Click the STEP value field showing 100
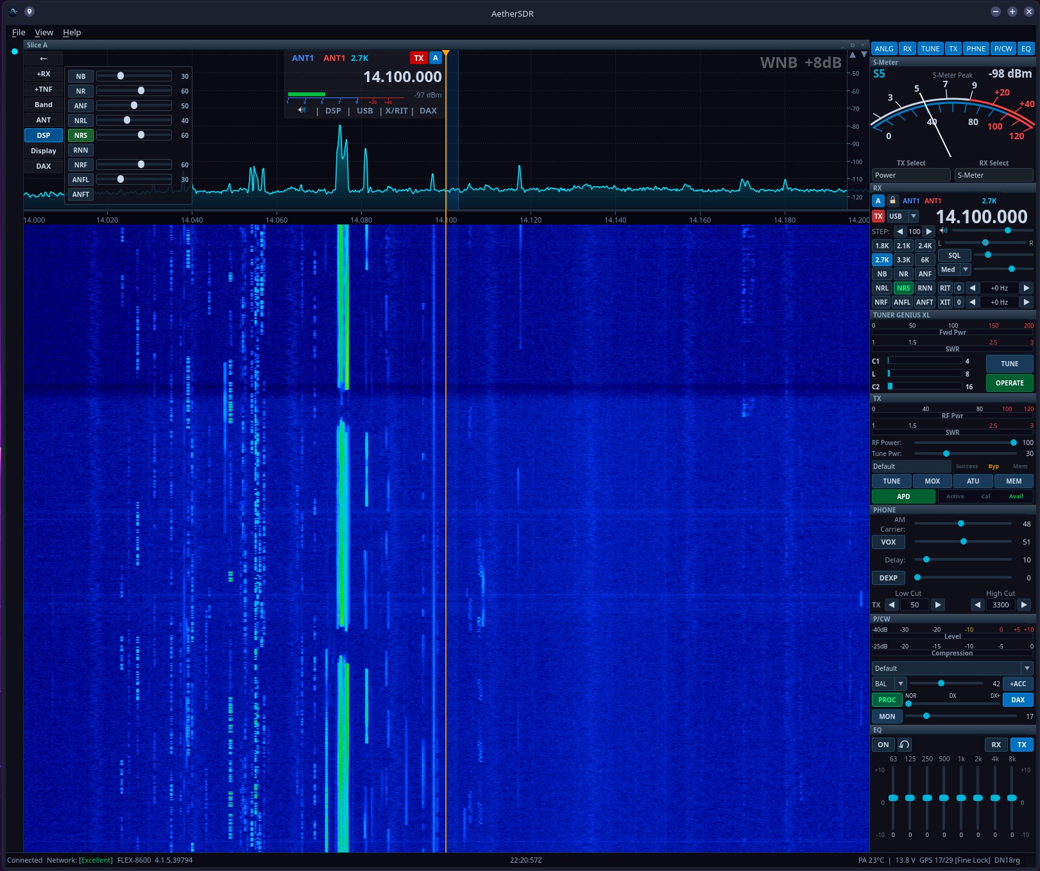This screenshot has width=1040, height=871. [914, 232]
